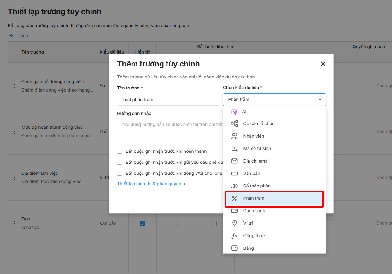The width and height of the screenshot is (392, 274).
Task: Click the 'Tên trường' text input
Action: click(x=168, y=100)
